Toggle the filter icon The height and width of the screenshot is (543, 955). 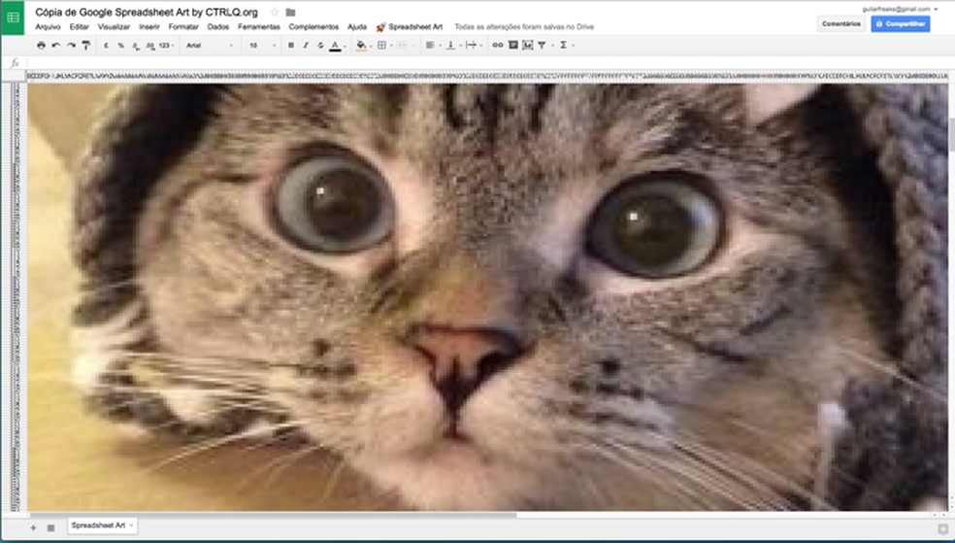[543, 45]
